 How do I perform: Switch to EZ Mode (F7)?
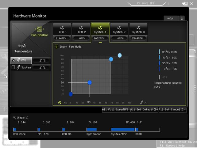(x=146, y=3)
